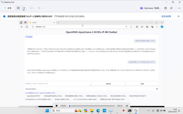Click the copy icon in Snipping Tool
The image size is (183, 114).
click(171, 8)
